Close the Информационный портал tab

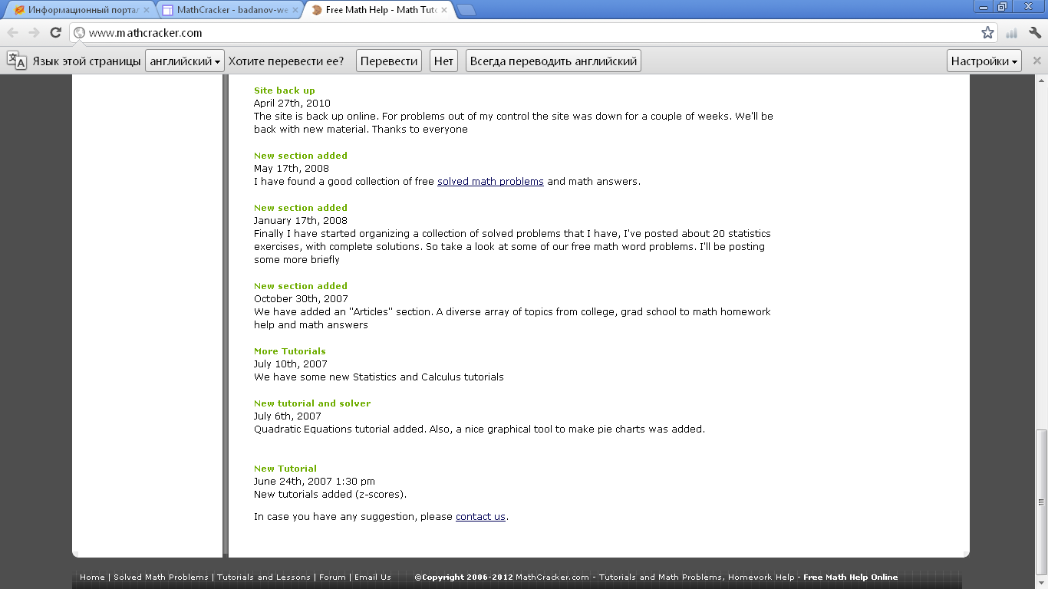pyautogui.click(x=147, y=11)
